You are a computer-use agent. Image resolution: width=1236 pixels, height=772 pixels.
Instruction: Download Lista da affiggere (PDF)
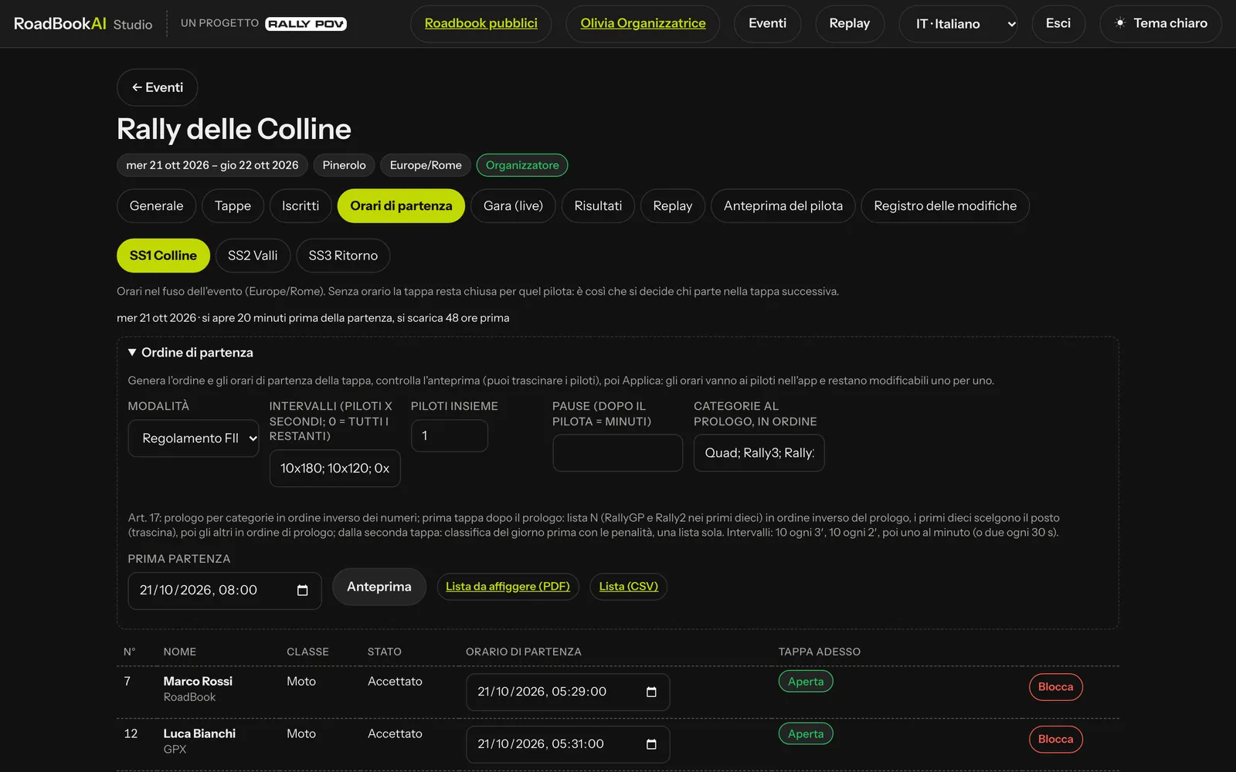point(508,587)
